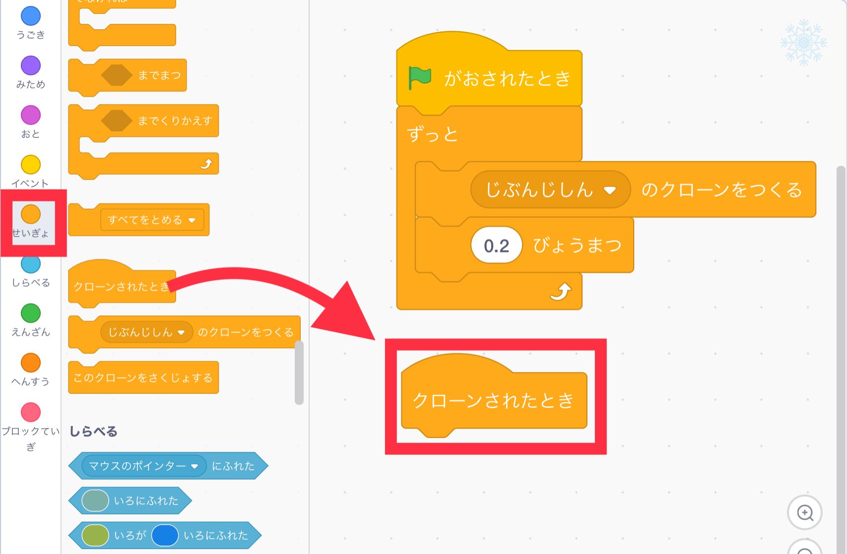Select the しらべる (Sensing) category circle
The width and height of the screenshot is (847, 554).
coord(31,264)
